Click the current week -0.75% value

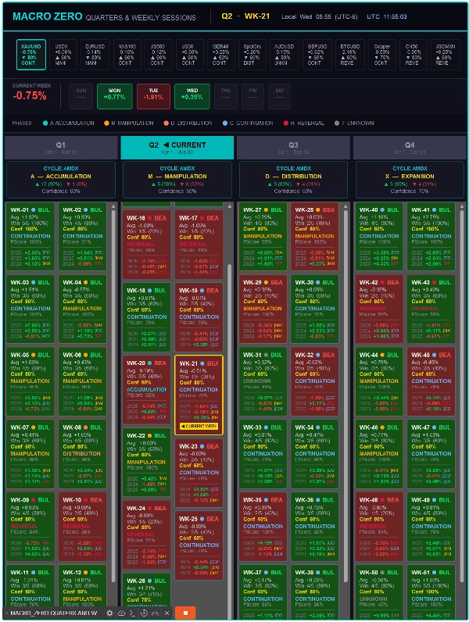pyautogui.click(x=30, y=96)
